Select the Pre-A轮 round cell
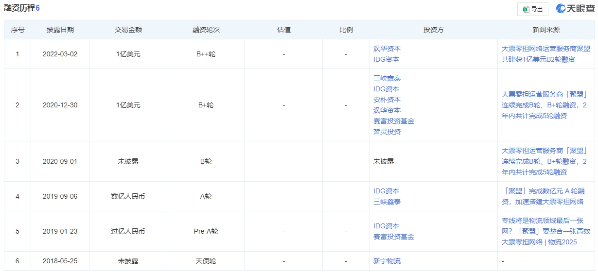Image resolution: width=598 pixels, height=273 pixels. [206, 231]
